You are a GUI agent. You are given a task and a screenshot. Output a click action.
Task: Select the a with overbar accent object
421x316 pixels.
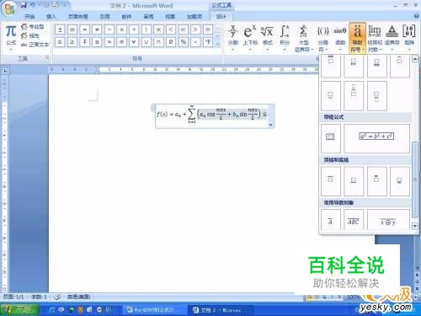[331, 220]
